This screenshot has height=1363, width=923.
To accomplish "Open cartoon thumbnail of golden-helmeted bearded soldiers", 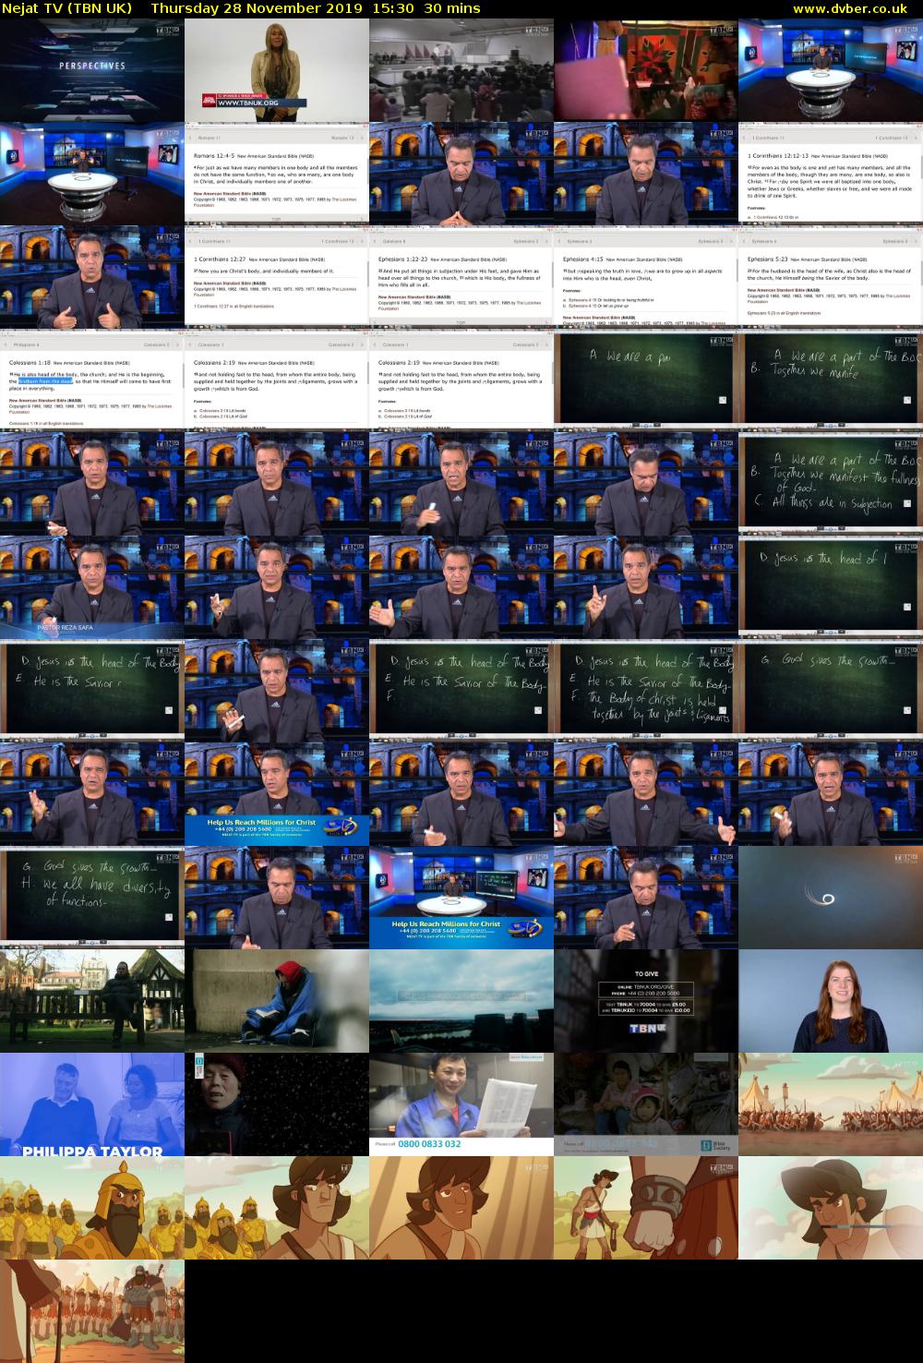I will tap(92, 1207).
